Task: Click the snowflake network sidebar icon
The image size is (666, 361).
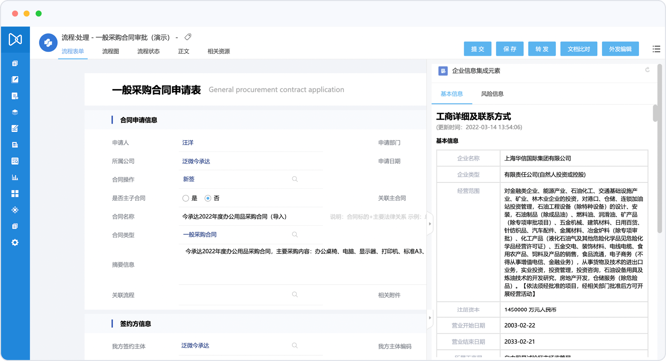Action: tap(15, 210)
